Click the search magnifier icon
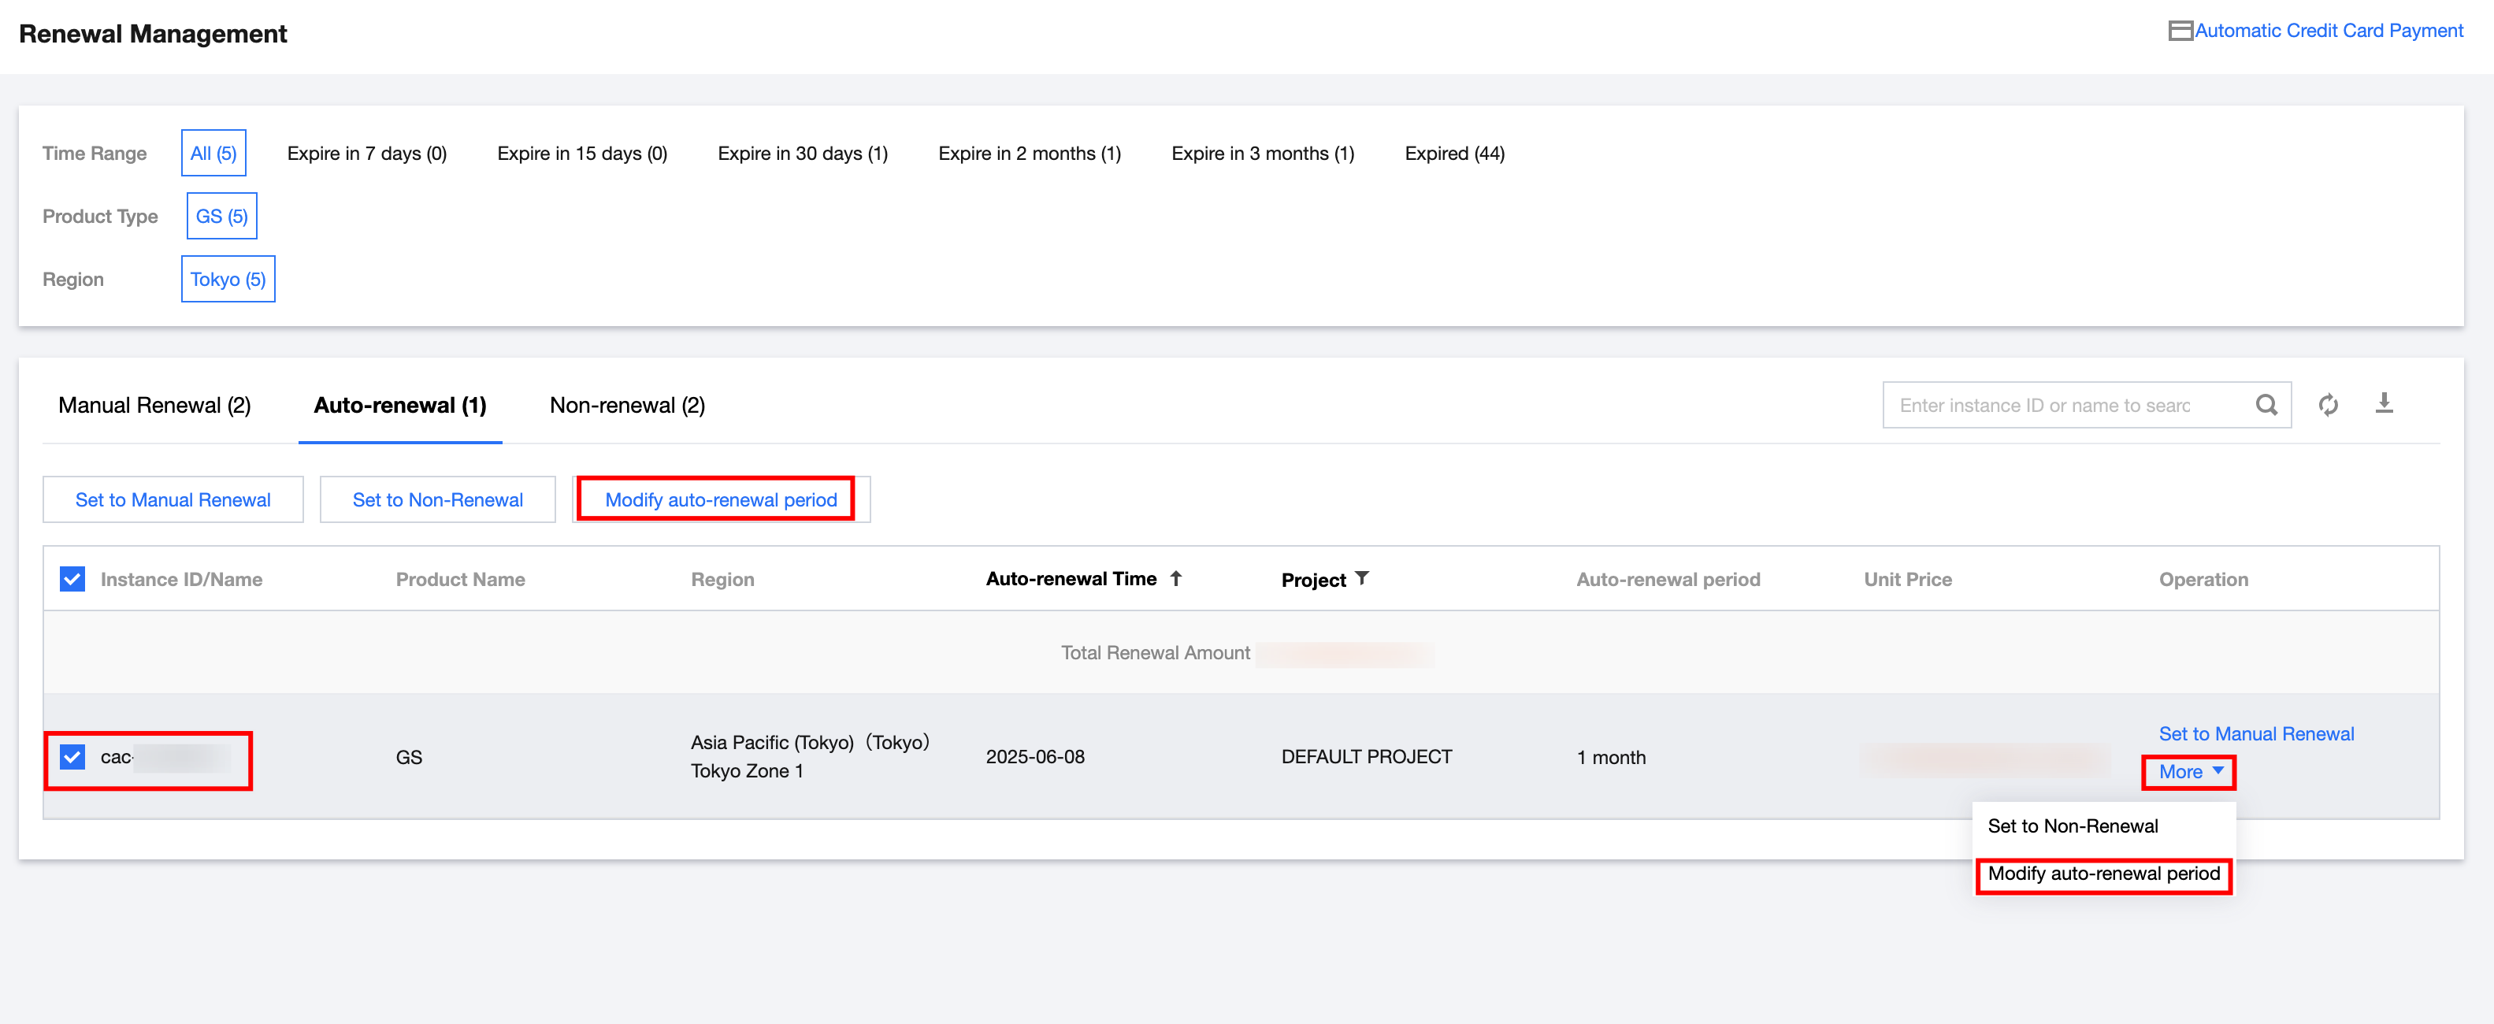The width and height of the screenshot is (2494, 1024). (x=2266, y=405)
